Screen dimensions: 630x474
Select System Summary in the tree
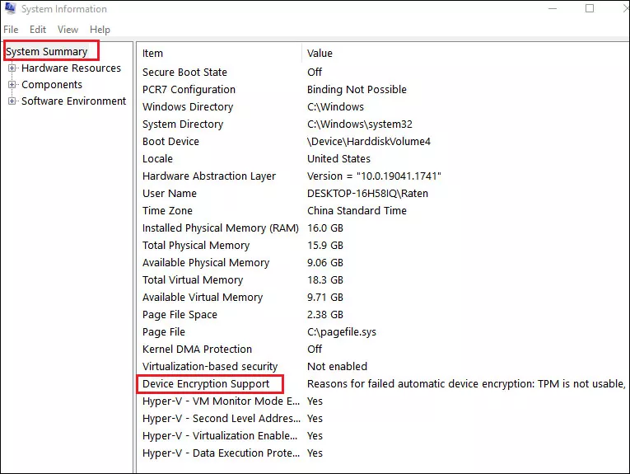coord(47,51)
